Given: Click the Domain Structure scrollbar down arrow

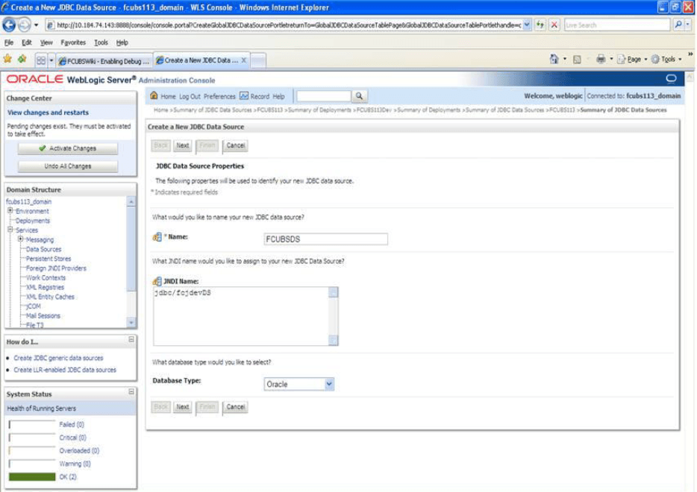Looking at the screenshot, I should 131,322.
